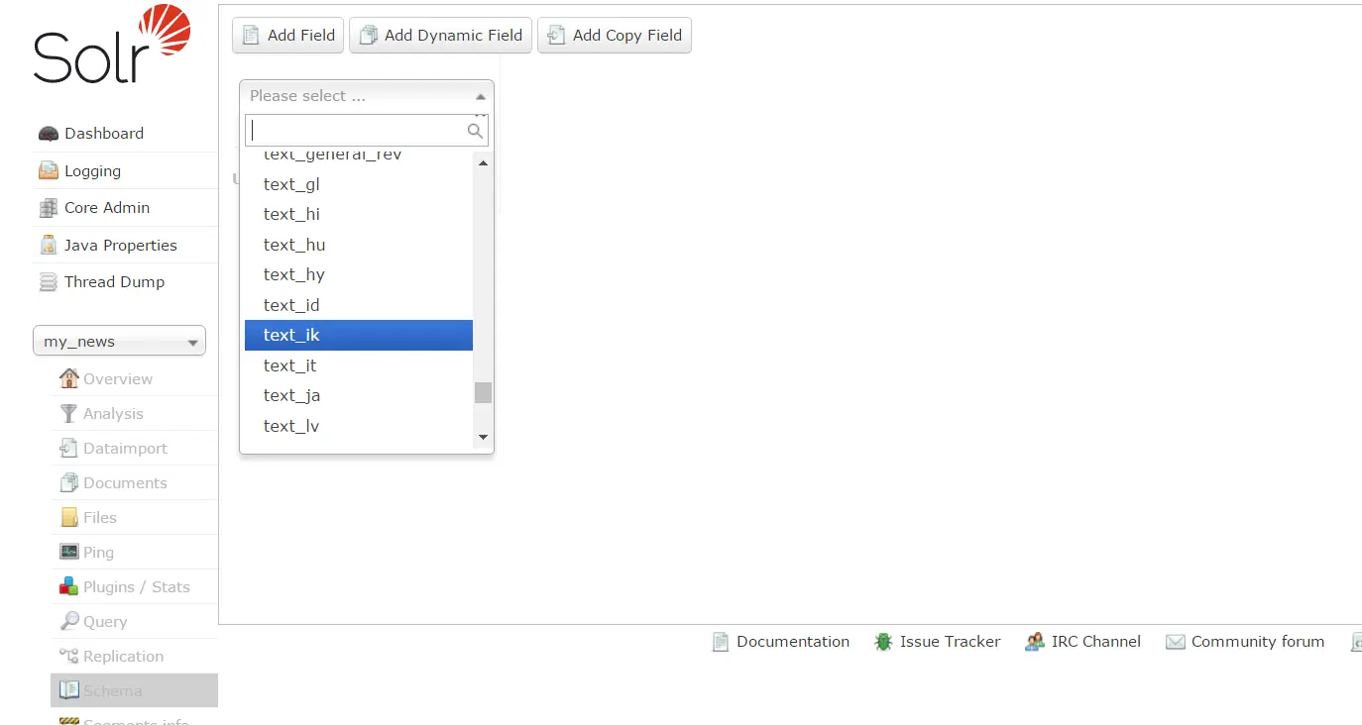
Task: Open Plugins / Stats page
Action: click(137, 586)
